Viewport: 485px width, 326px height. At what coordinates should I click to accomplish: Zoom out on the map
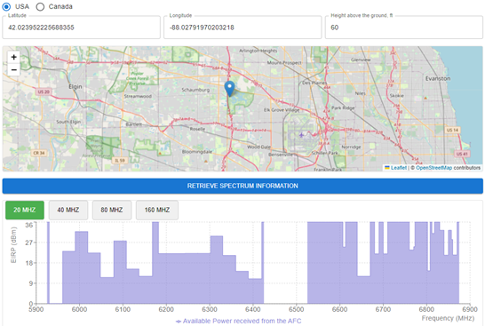[x=13, y=70]
